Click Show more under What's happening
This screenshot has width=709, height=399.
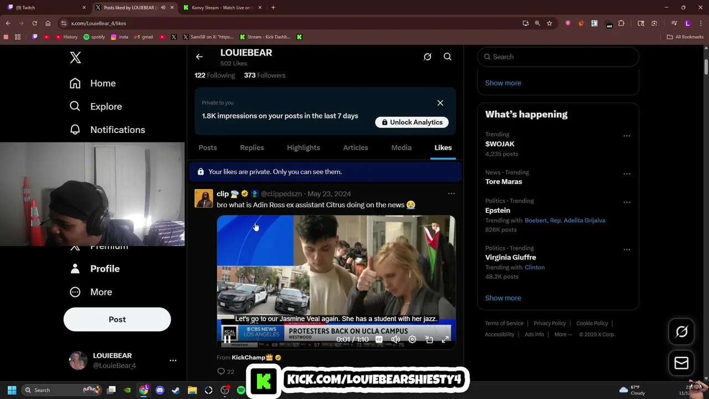tap(503, 298)
